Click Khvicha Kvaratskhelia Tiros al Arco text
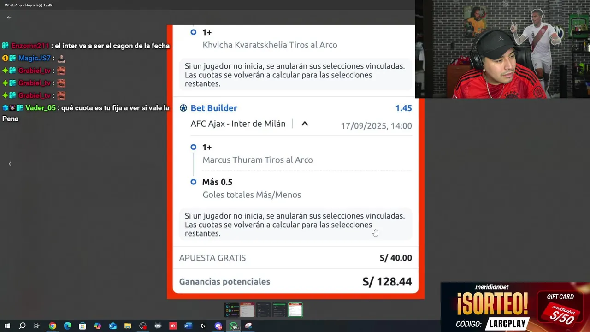 coord(270,45)
